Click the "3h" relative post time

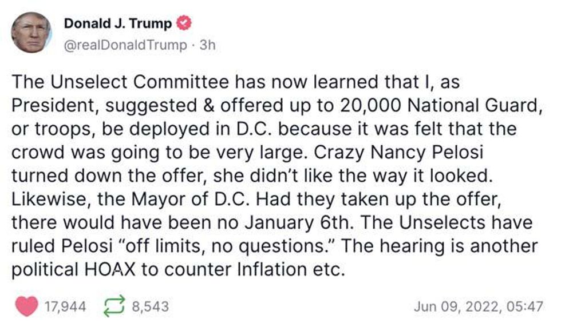pyautogui.click(x=207, y=45)
